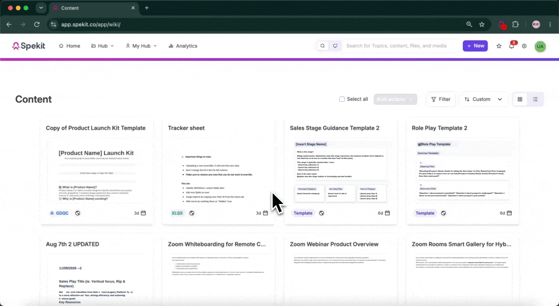Switch to grid view
The height and width of the screenshot is (306, 559).
click(520, 99)
